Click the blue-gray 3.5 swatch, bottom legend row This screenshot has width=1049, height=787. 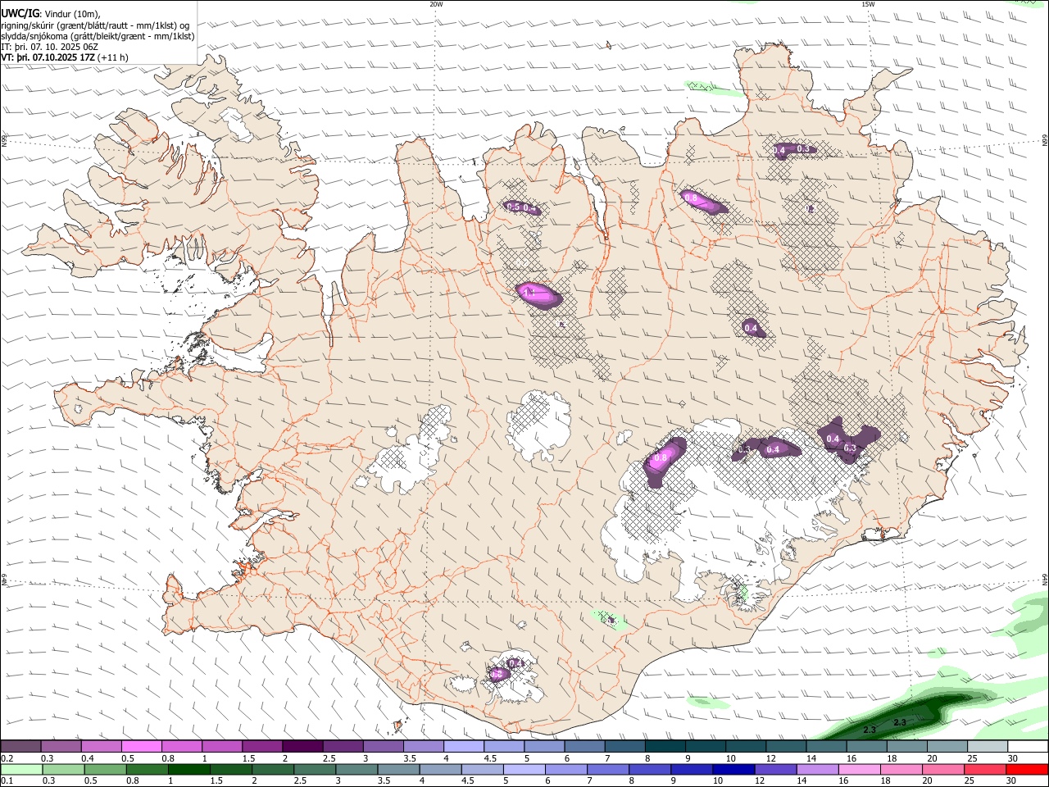398,770
